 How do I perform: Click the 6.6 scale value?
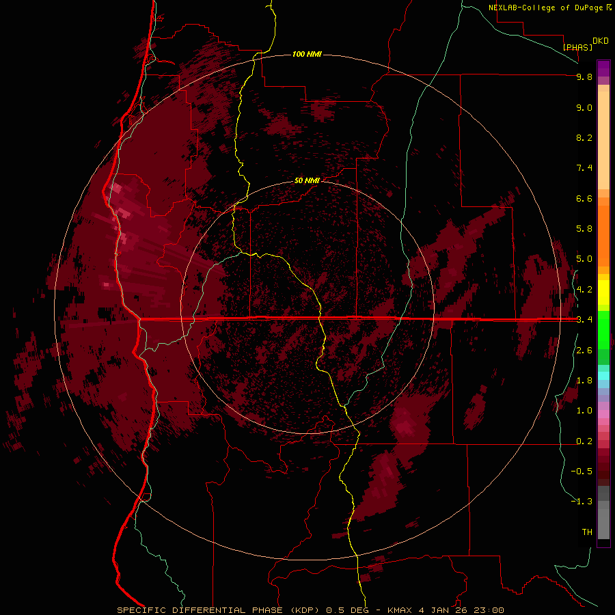pyautogui.click(x=584, y=198)
